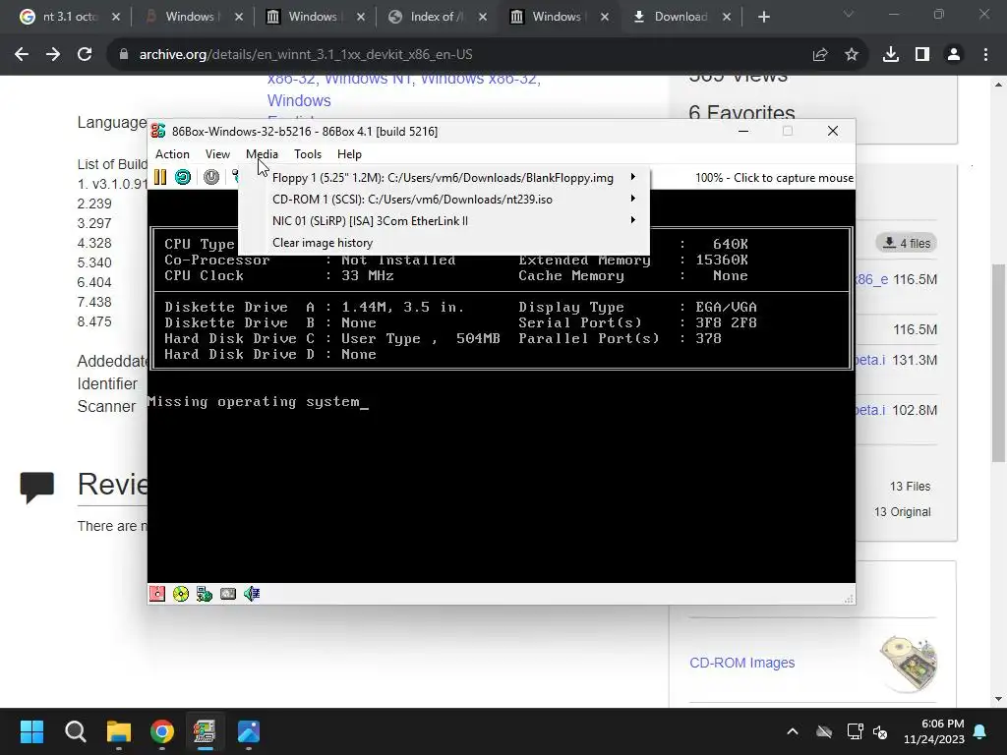This screenshot has height=755, width=1007.
Task: Open the clock showing 6:06 PM 11/24/2023
Action: 934,731
